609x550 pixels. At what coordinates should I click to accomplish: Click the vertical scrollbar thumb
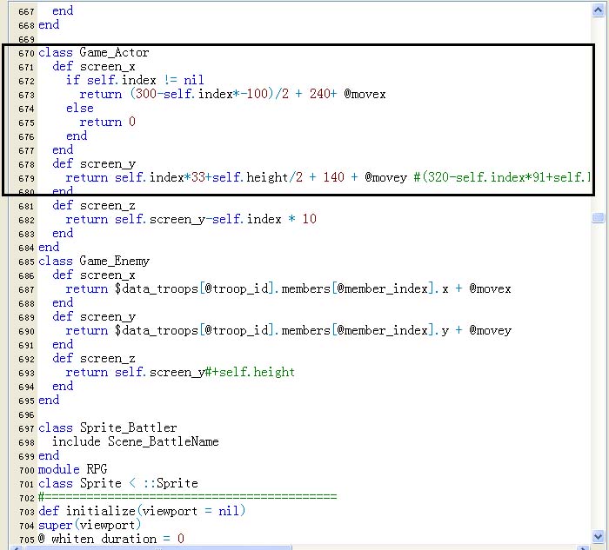[599, 217]
